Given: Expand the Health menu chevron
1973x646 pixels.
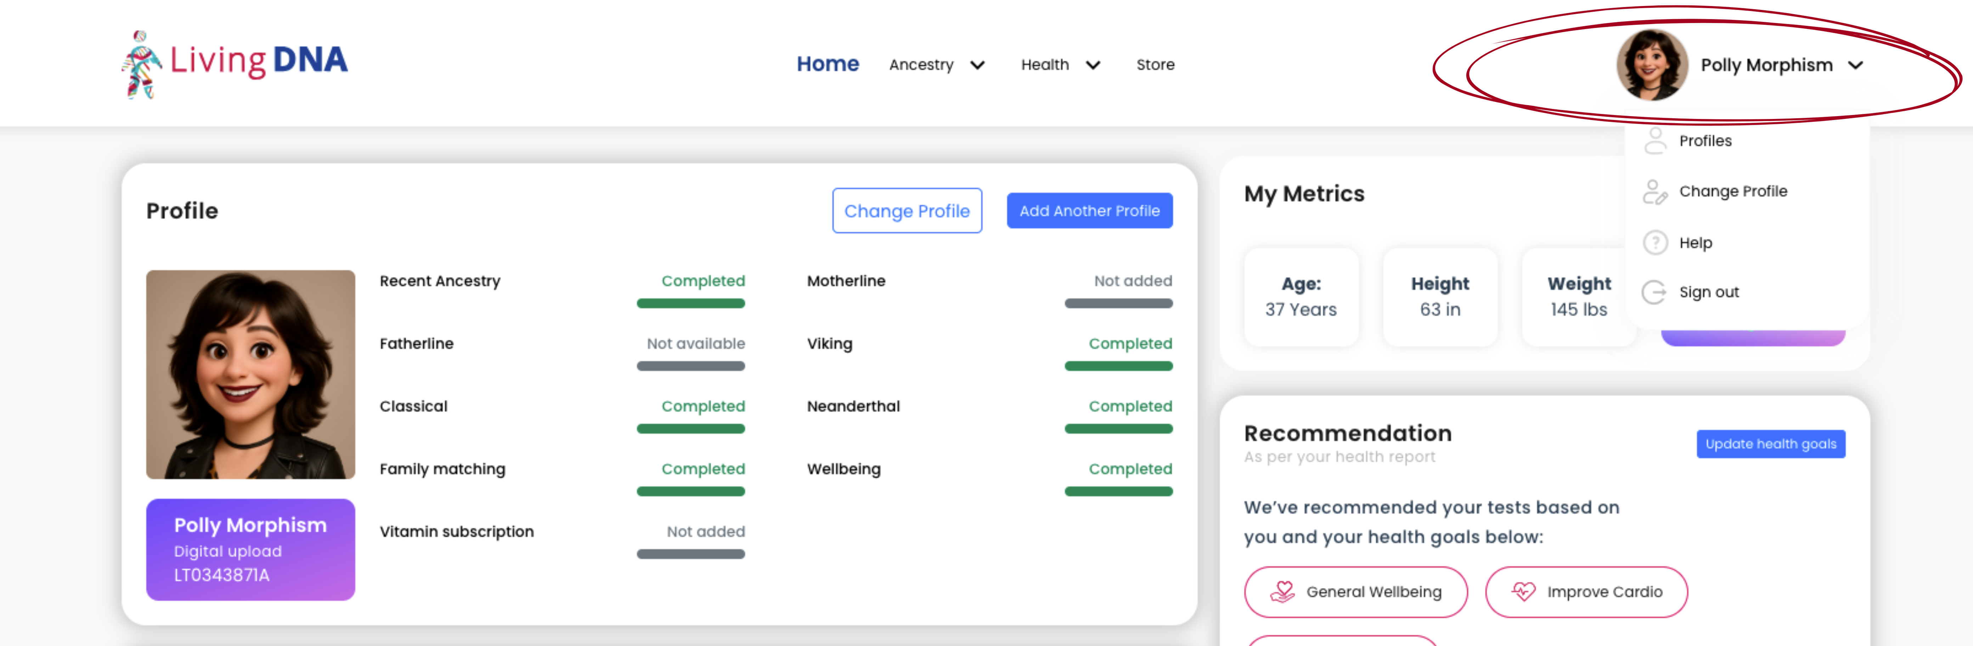Looking at the screenshot, I should click(1093, 65).
